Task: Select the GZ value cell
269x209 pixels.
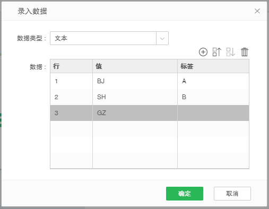Action: (x=135, y=113)
